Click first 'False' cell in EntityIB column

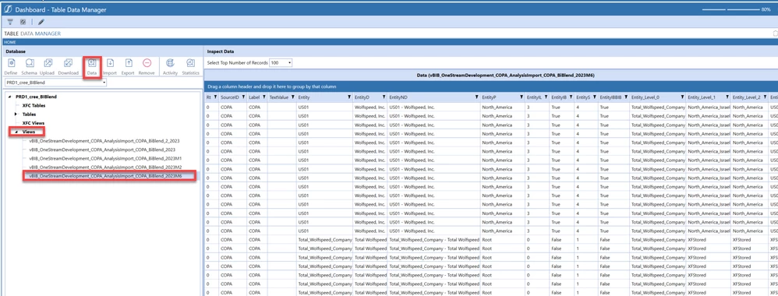click(x=561, y=240)
